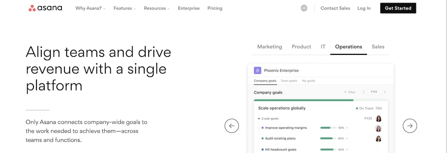Go to previous slide with left arrow
Image resolution: width=447 pixels, height=153 pixels.
tap(232, 126)
